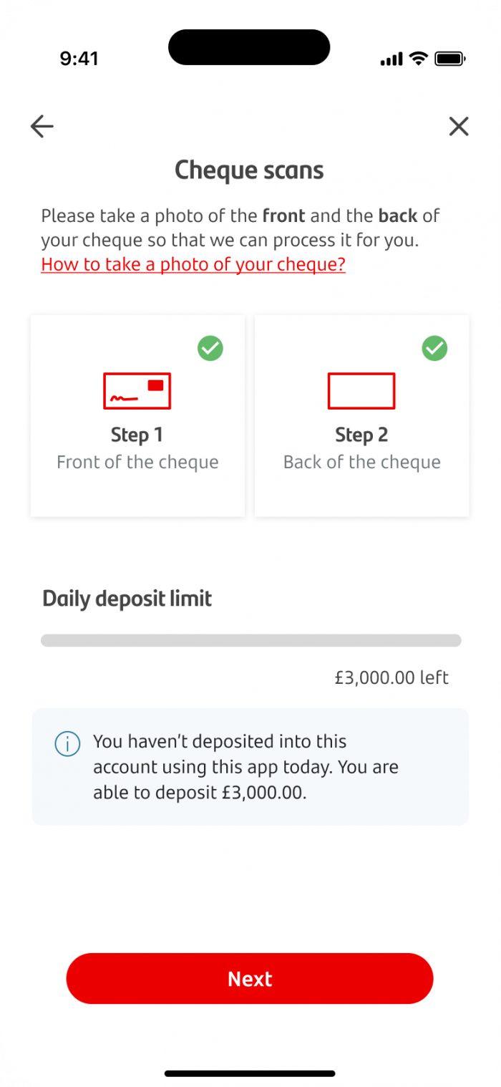Screen dimensions: 501x1087
Task: Tap the cellular signal icon
Action: pos(390,59)
